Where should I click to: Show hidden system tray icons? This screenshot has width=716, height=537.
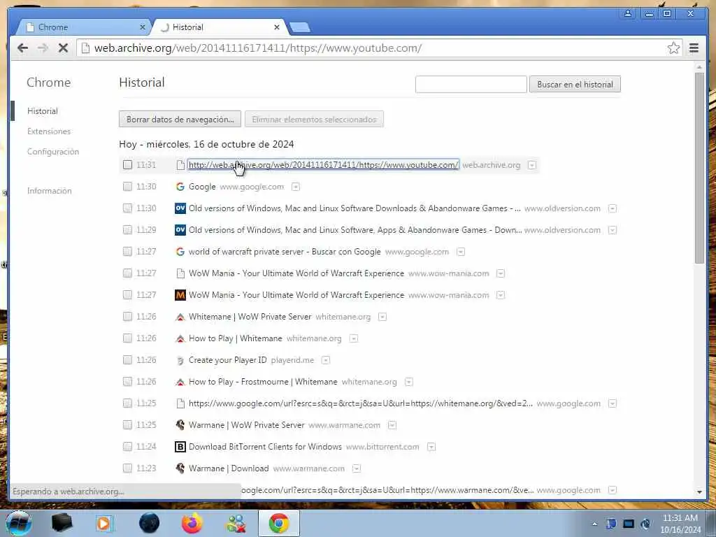(594, 524)
